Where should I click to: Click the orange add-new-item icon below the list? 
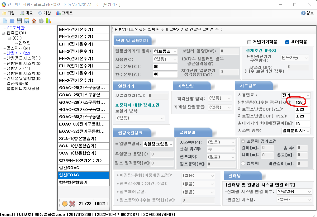pyautogui.click(x=65, y=203)
